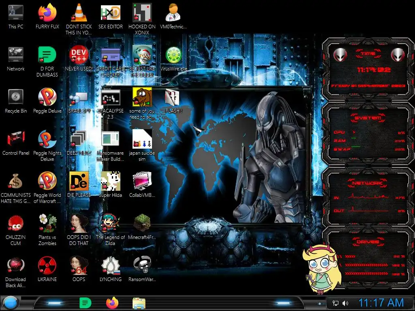
Task: Select the OOPS 64 portrait icon
Action: click(x=79, y=269)
